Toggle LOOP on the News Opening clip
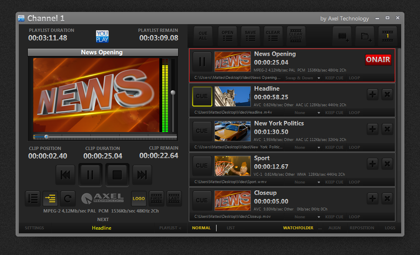This screenshot has width=420, height=255. click(354, 78)
